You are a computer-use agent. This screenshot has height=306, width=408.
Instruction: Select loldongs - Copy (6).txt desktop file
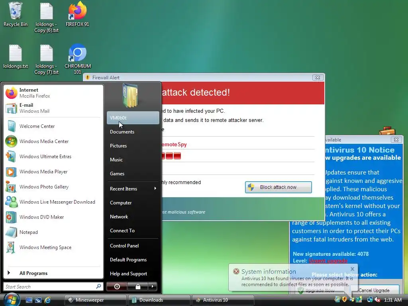[47, 18]
